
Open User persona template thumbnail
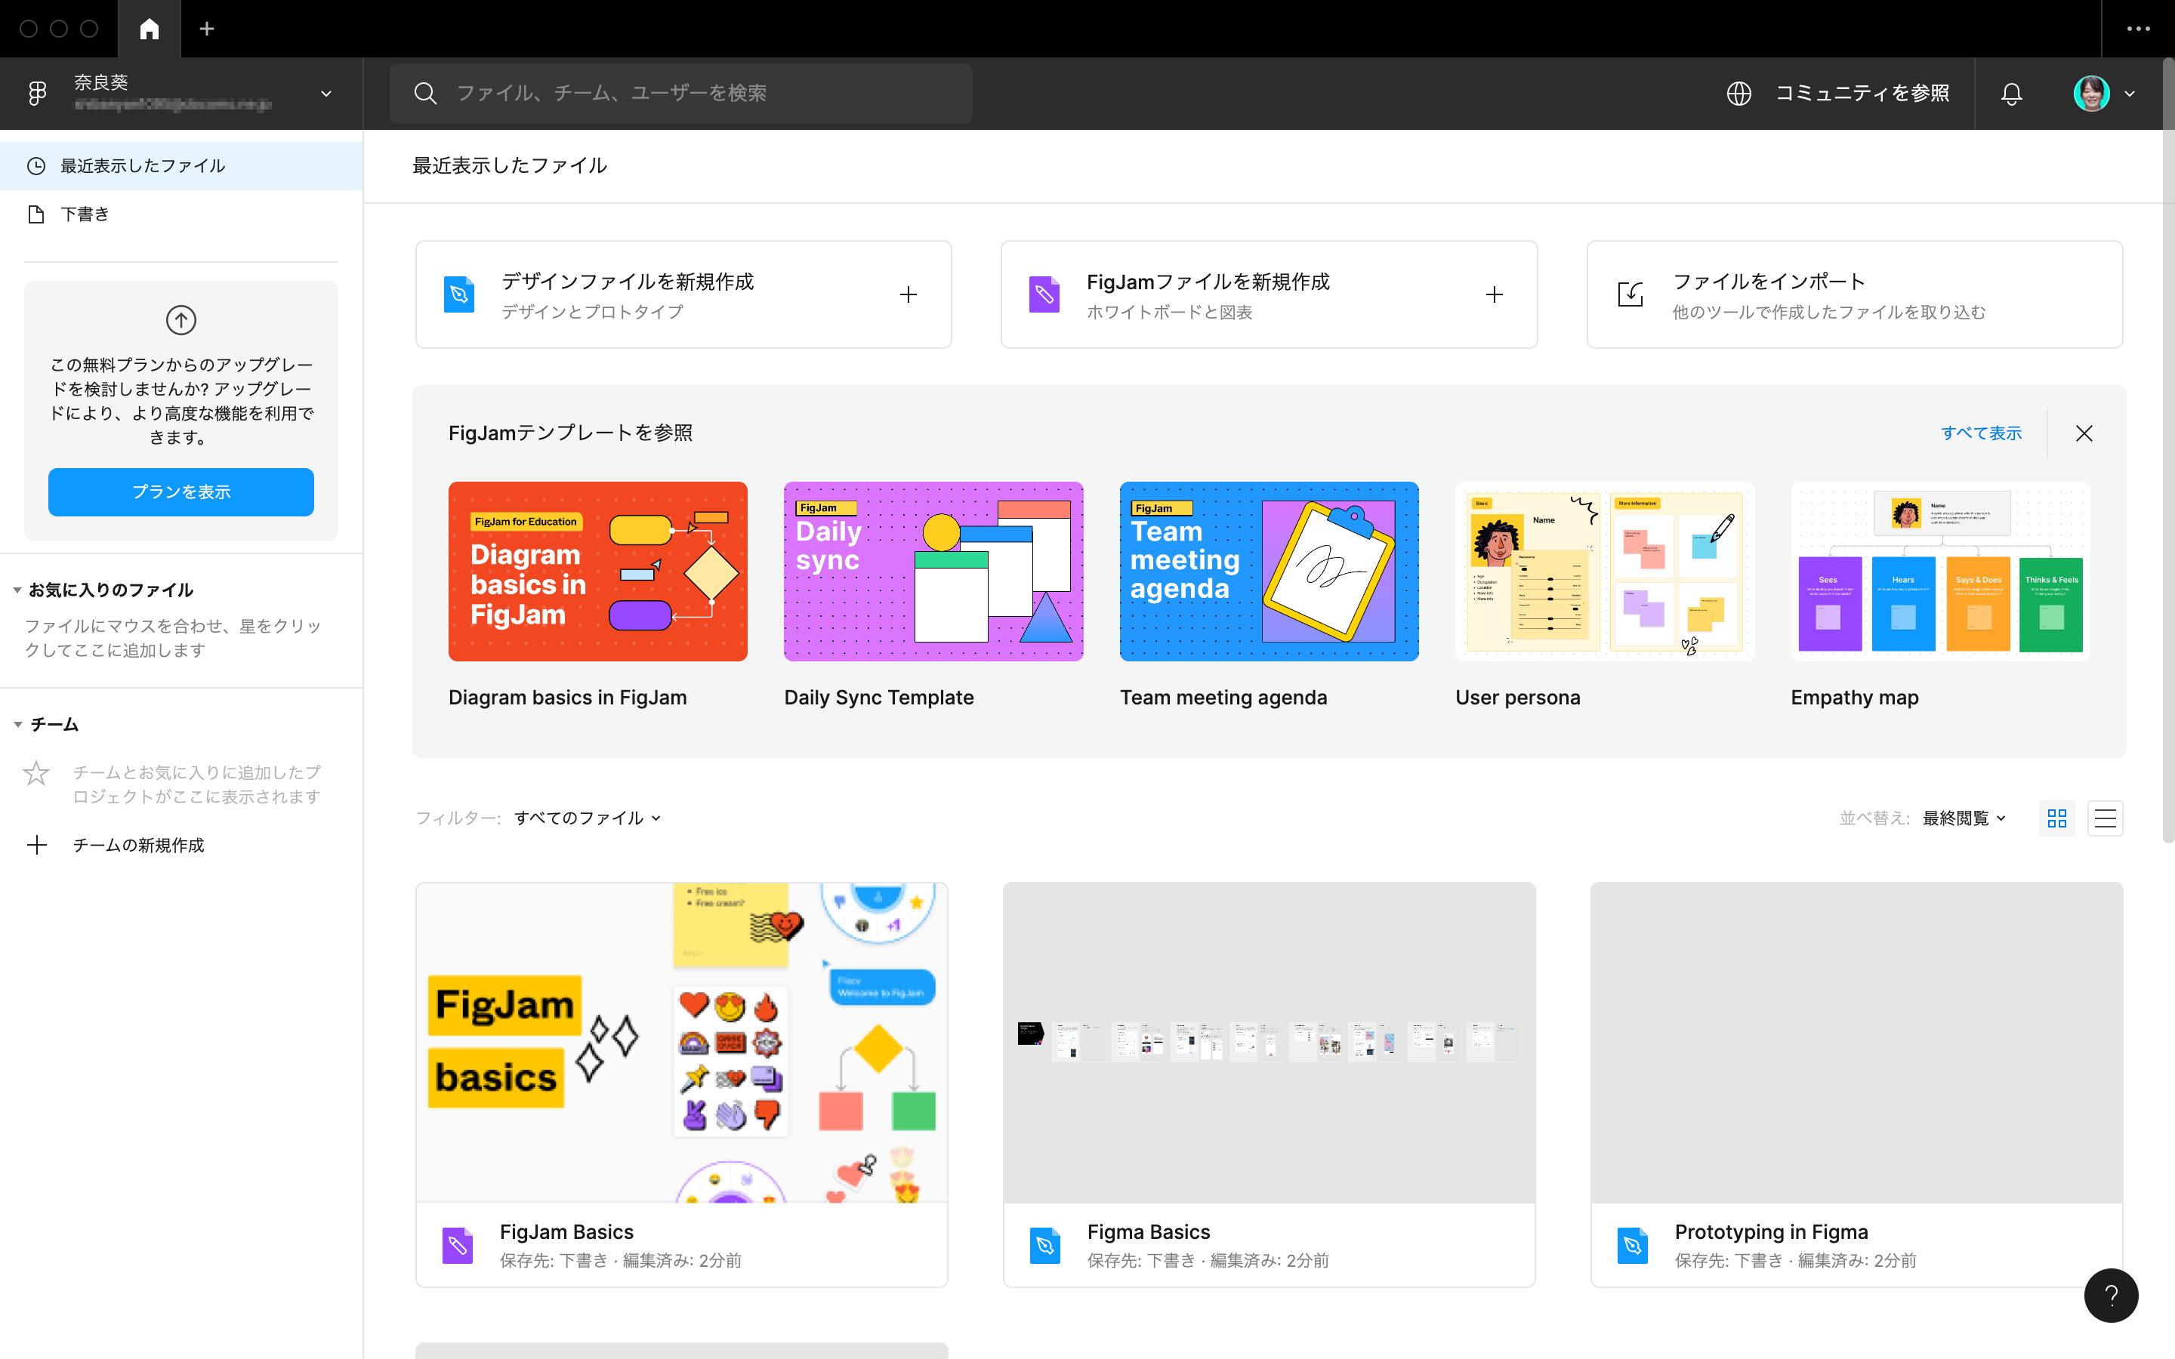(x=1604, y=571)
